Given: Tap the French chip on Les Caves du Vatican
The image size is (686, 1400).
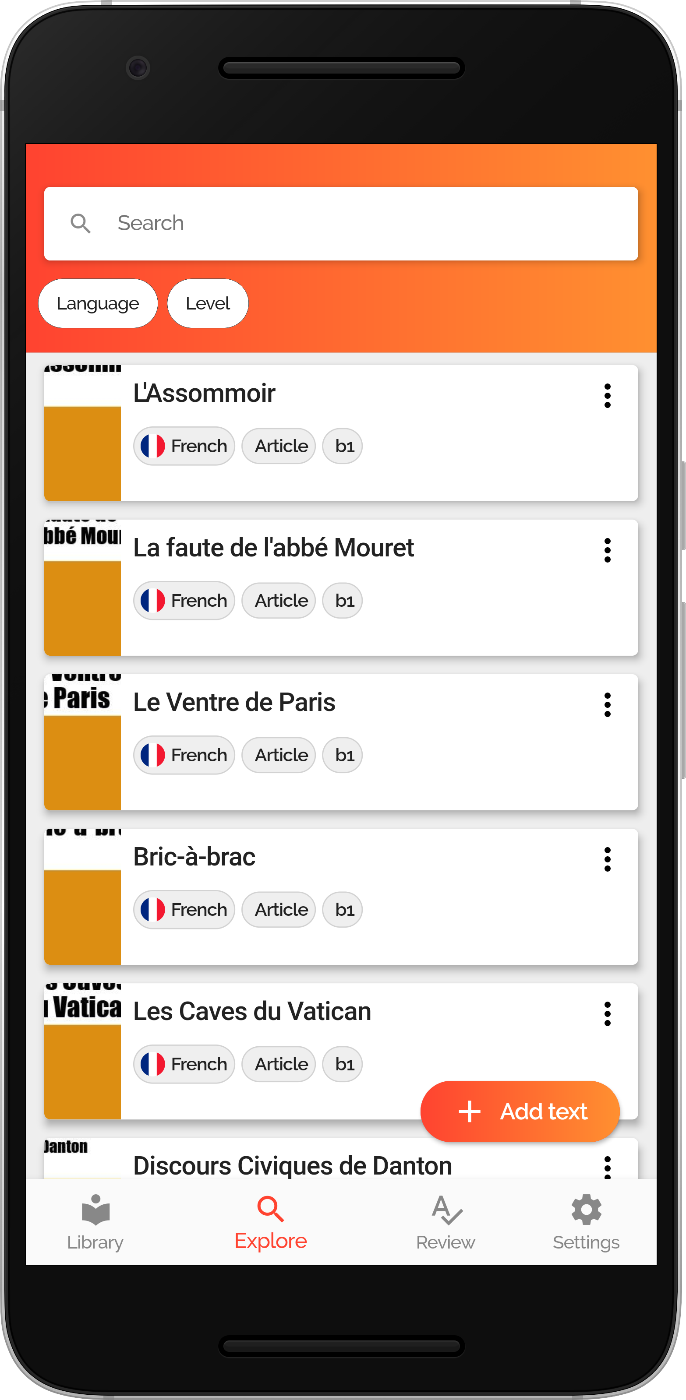Looking at the screenshot, I should (x=184, y=1064).
